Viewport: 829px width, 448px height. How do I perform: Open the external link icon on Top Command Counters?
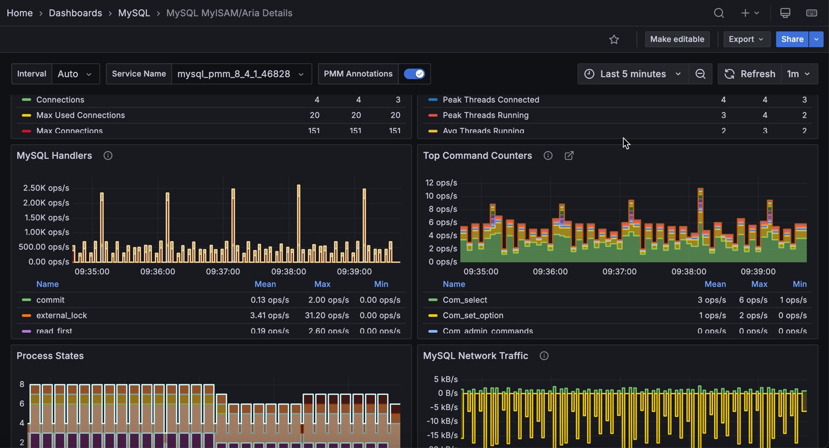click(x=569, y=156)
